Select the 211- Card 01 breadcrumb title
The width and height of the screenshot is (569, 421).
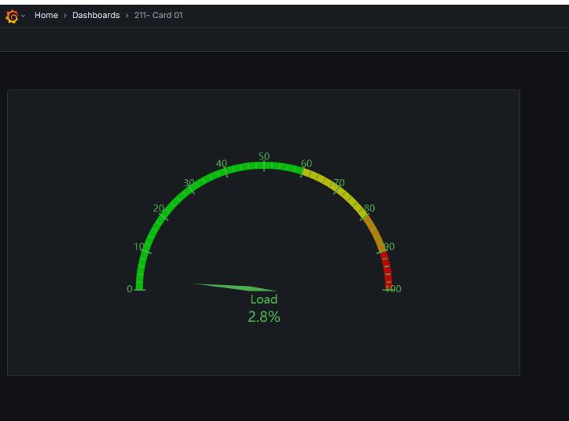click(x=159, y=15)
